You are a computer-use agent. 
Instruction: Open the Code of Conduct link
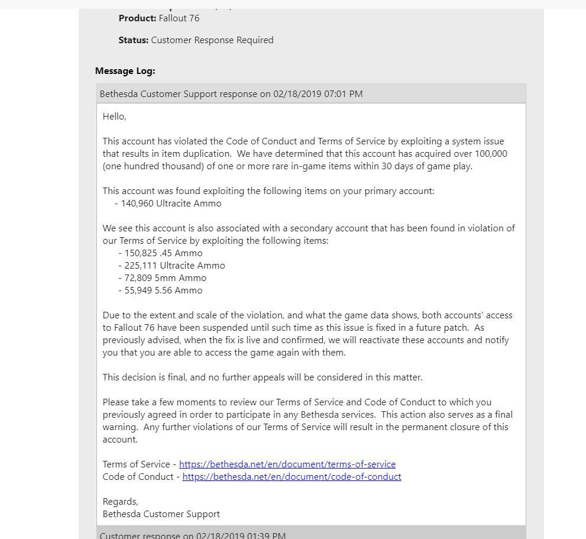(292, 477)
